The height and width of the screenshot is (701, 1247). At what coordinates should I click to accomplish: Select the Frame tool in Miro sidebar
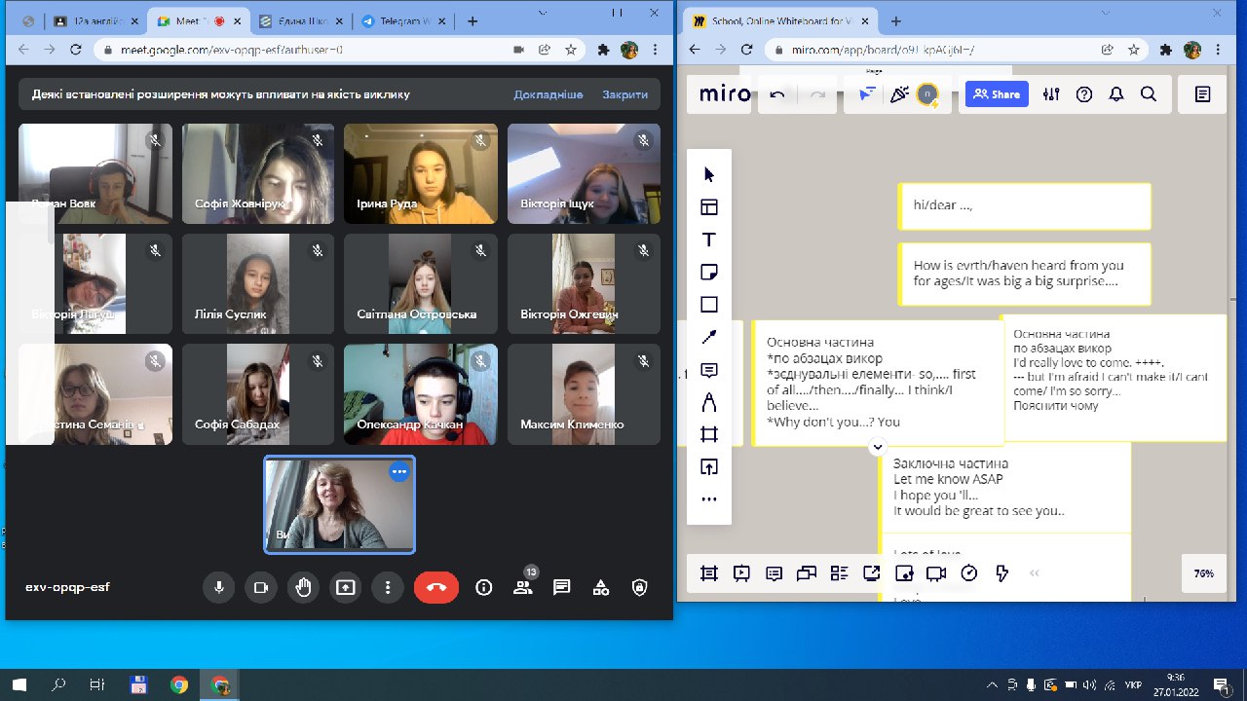[x=709, y=434]
